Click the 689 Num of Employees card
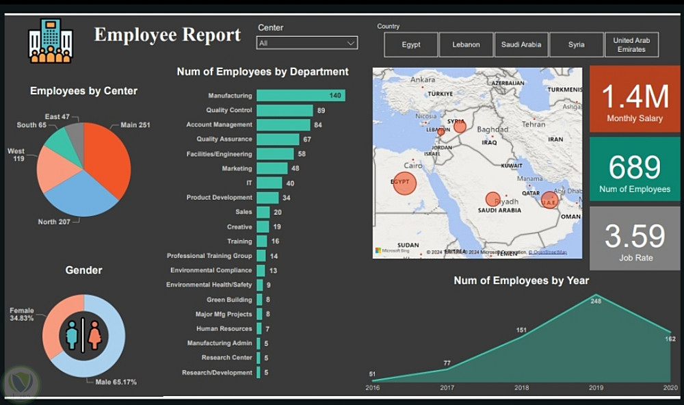684x405 pixels. (x=635, y=170)
